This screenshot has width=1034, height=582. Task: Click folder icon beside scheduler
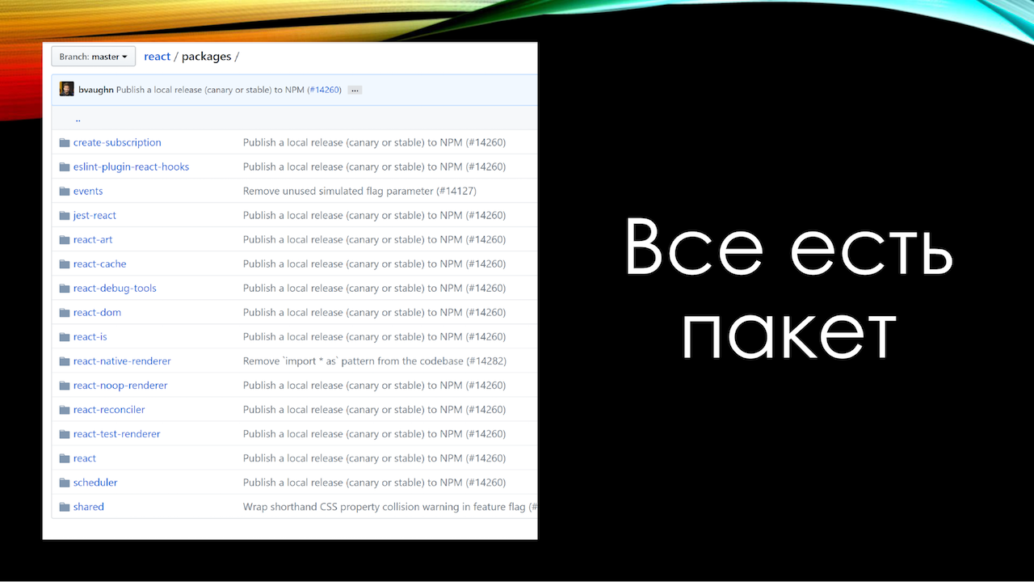(65, 483)
